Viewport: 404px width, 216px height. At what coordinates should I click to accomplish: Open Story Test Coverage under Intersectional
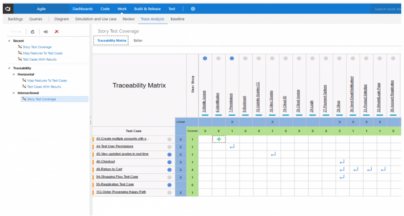click(x=41, y=99)
